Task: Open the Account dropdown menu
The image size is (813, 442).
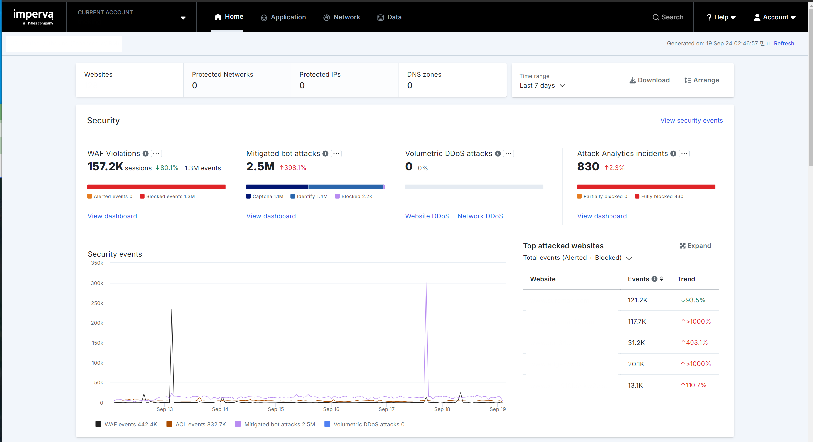Action: point(775,17)
